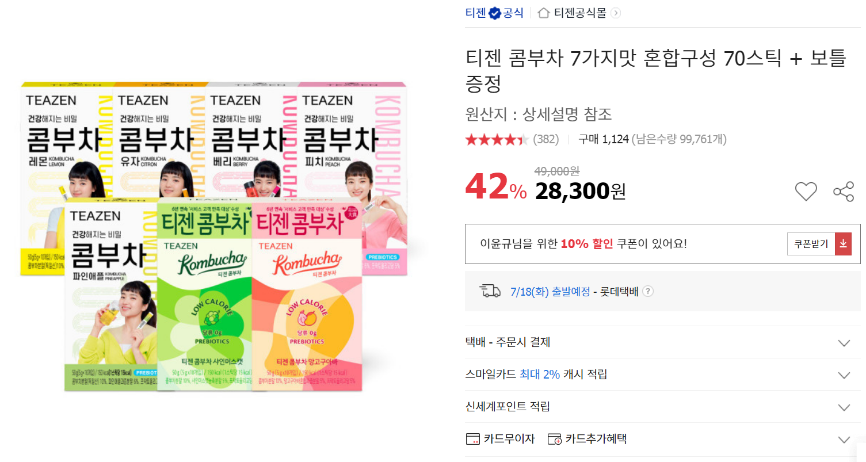Add product to wishlist with heart icon
The image size is (866, 462).
[806, 192]
